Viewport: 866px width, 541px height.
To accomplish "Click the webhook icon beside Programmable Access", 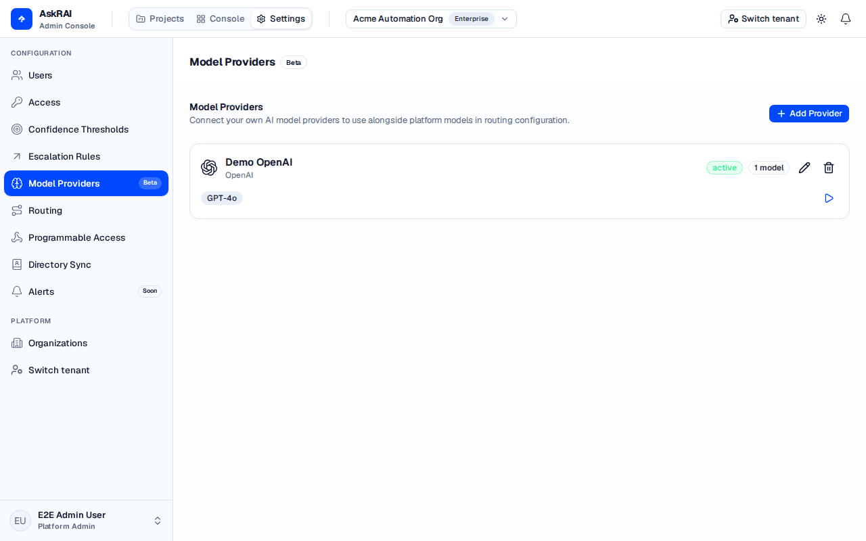I will coord(17,237).
